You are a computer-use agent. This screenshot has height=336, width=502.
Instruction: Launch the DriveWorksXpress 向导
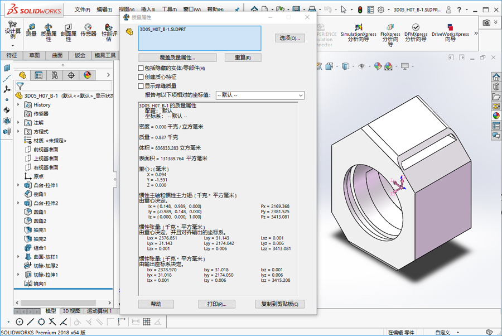[x=450, y=33]
